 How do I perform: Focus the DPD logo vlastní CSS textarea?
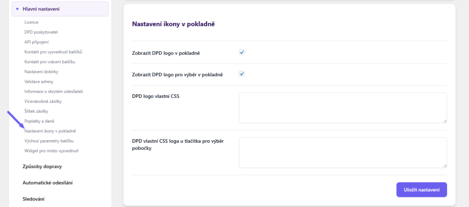(343, 108)
